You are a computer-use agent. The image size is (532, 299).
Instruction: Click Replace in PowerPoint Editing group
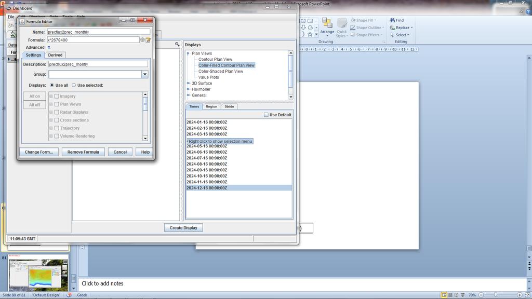[x=402, y=28]
